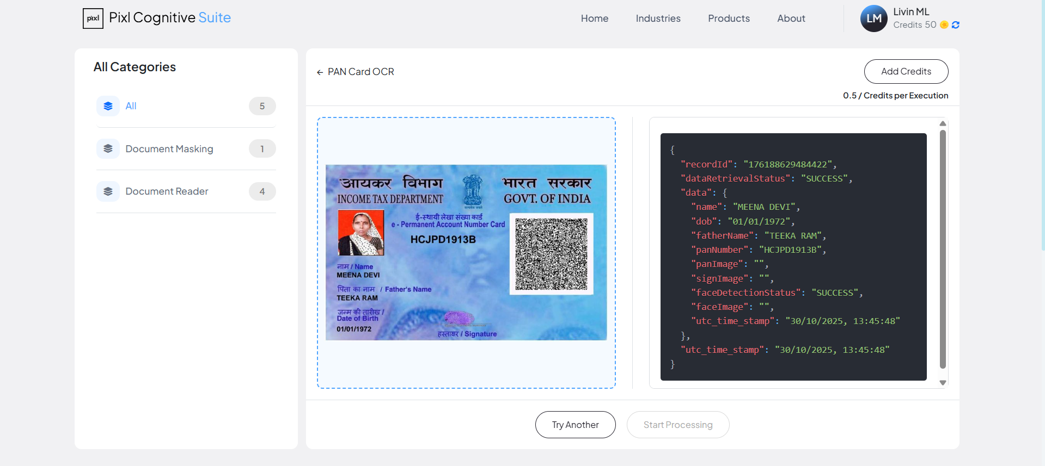Click the credits refresh icon

tap(955, 25)
